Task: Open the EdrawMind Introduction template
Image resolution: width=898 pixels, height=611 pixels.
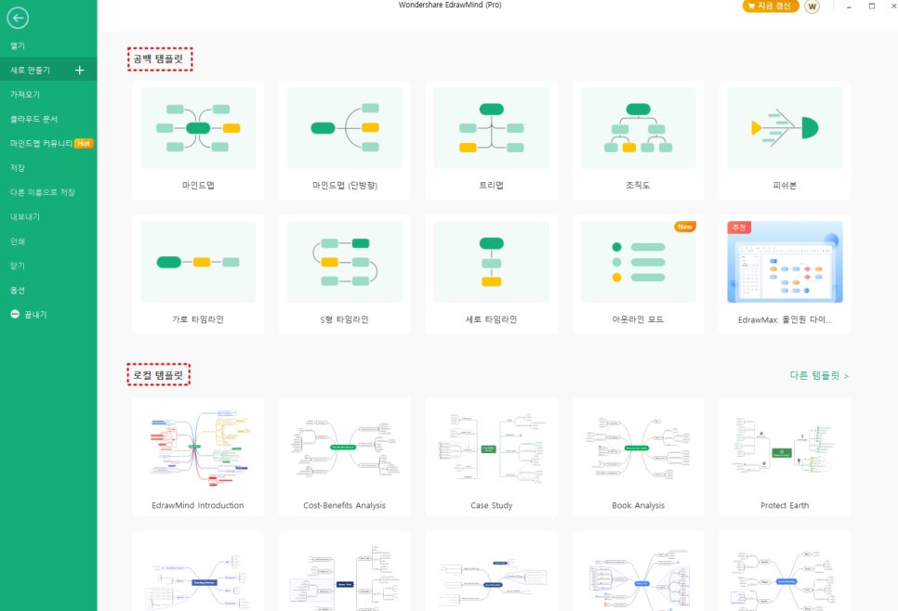Action: pos(198,457)
